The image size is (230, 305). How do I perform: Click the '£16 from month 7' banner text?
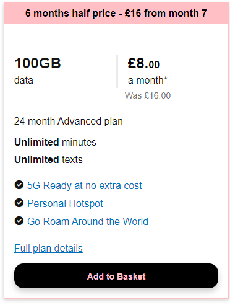pos(166,14)
